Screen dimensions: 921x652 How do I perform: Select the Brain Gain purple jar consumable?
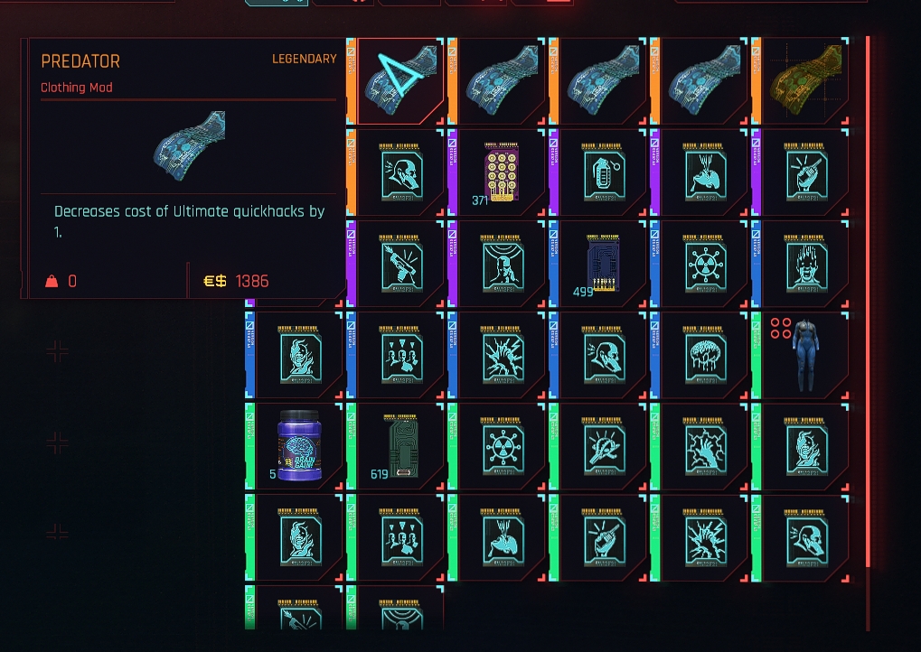point(299,446)
